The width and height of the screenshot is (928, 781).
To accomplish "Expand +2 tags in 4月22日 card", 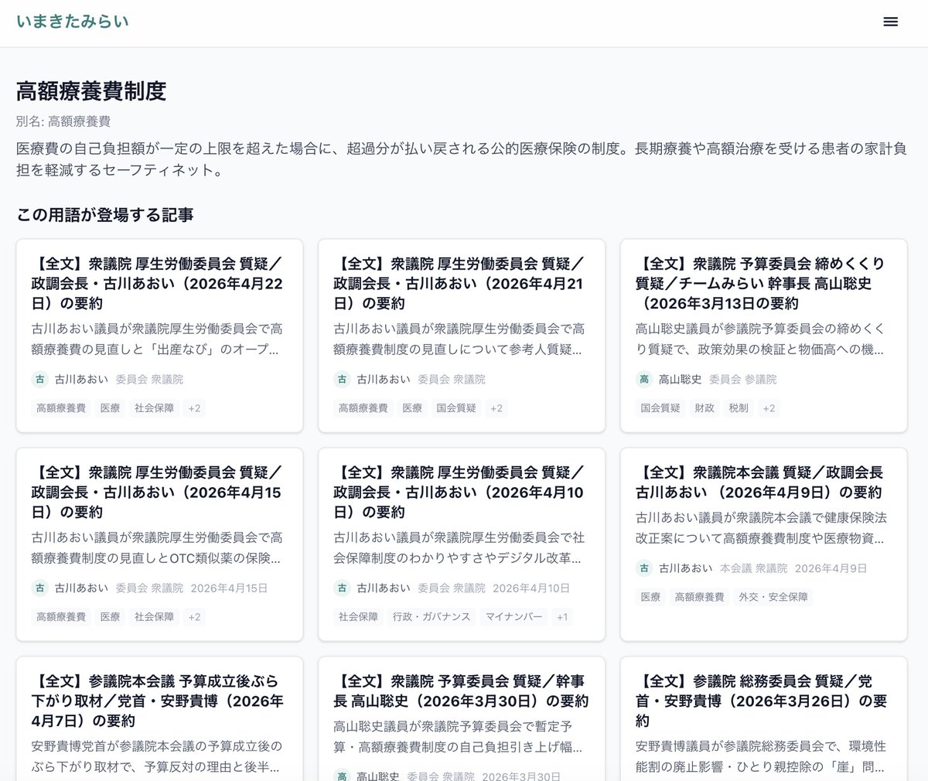I will coord(194,408).
